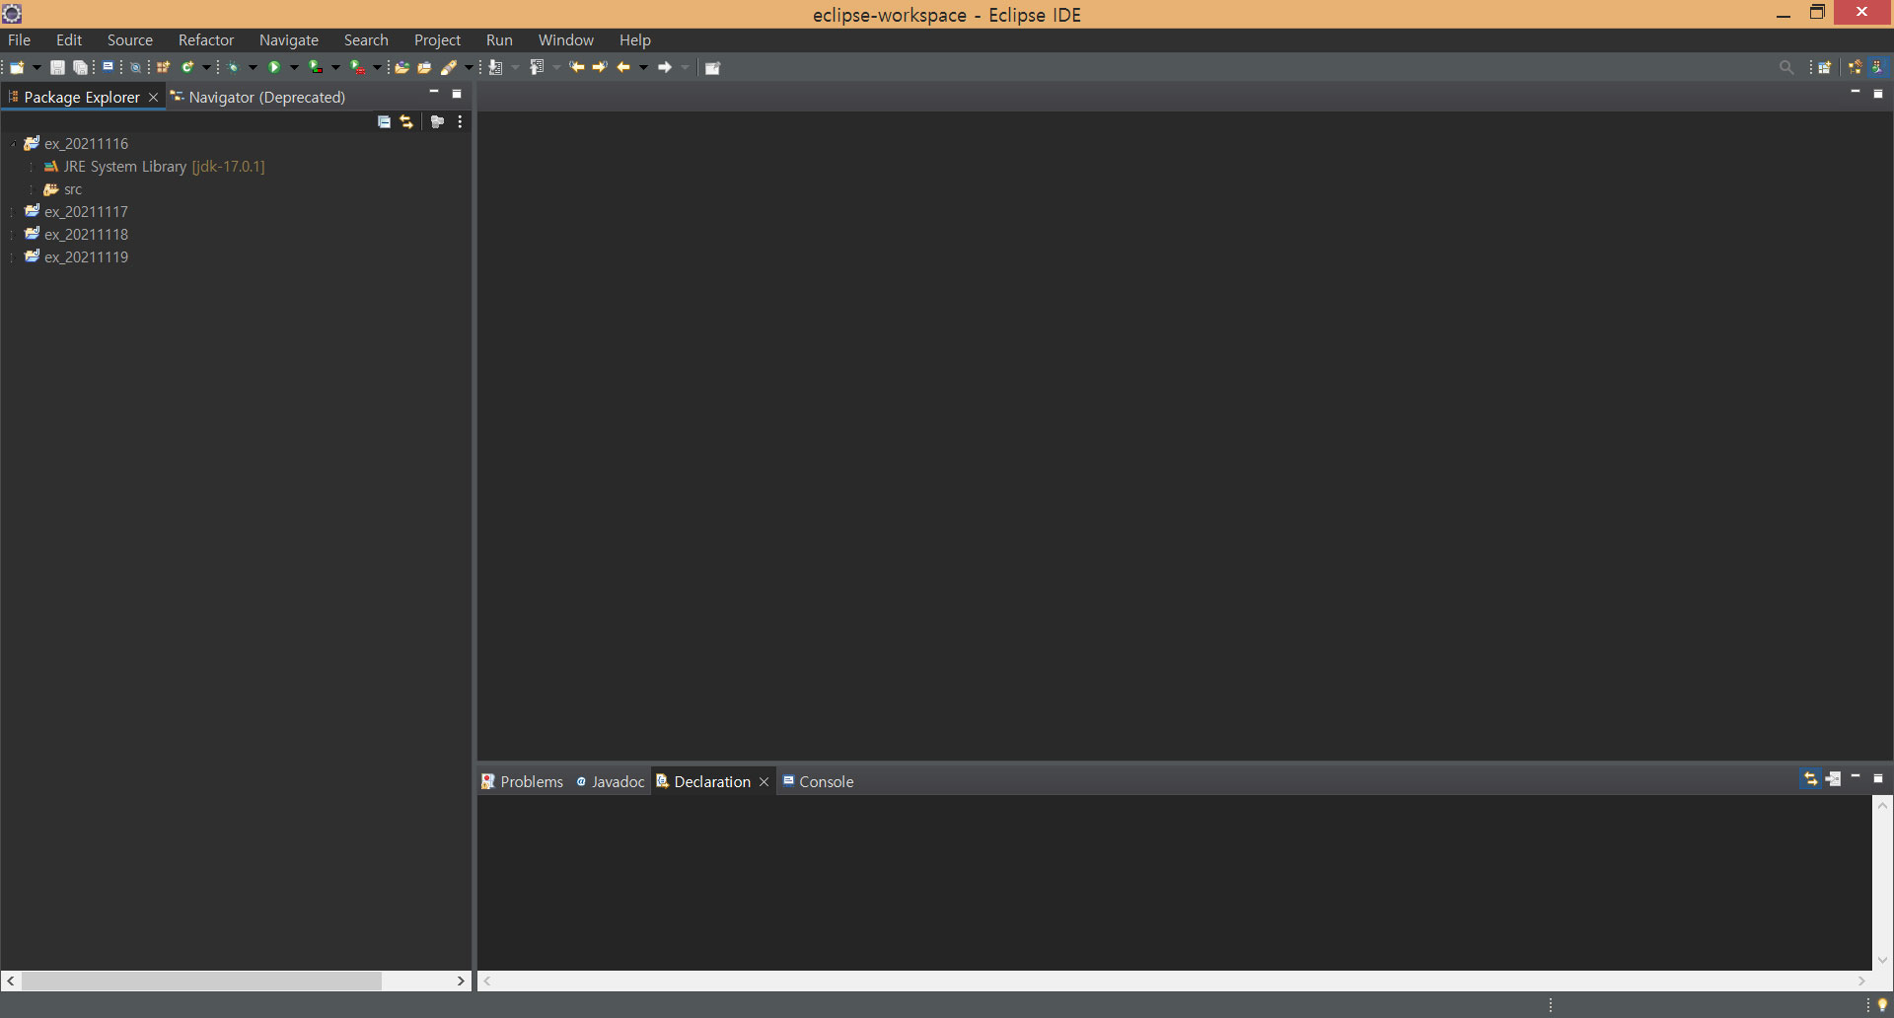
Task: Switch to the Navigator (Deprecated) tab
Action: pos(257,97)
